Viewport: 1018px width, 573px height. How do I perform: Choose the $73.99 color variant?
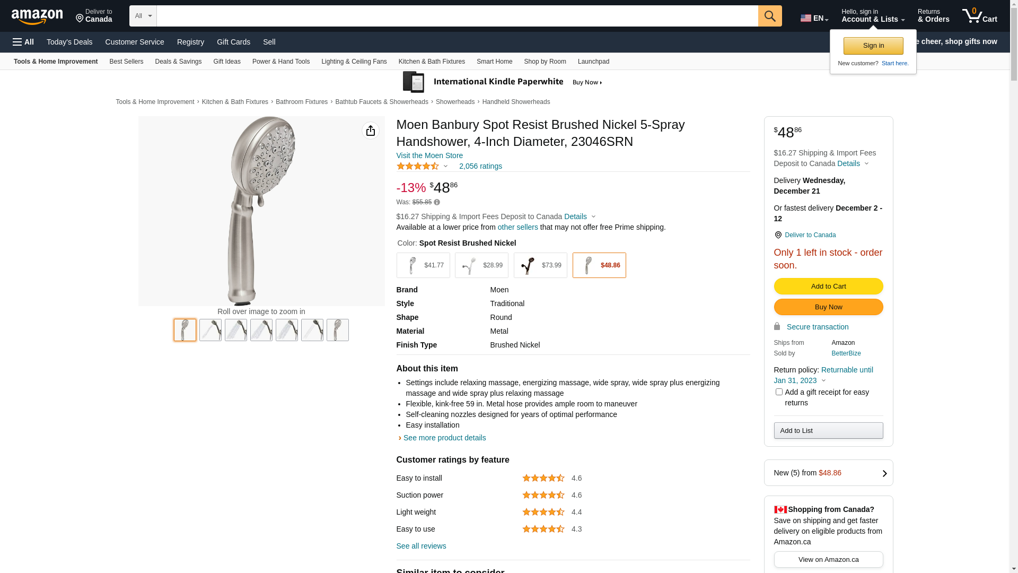point(540,265)
